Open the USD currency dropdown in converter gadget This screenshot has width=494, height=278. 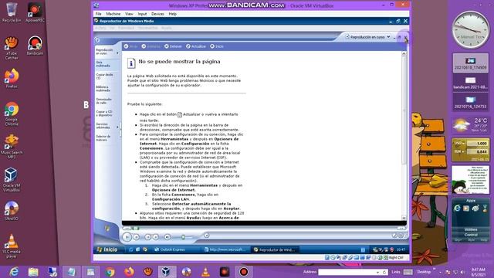click(x=459, y=144)
